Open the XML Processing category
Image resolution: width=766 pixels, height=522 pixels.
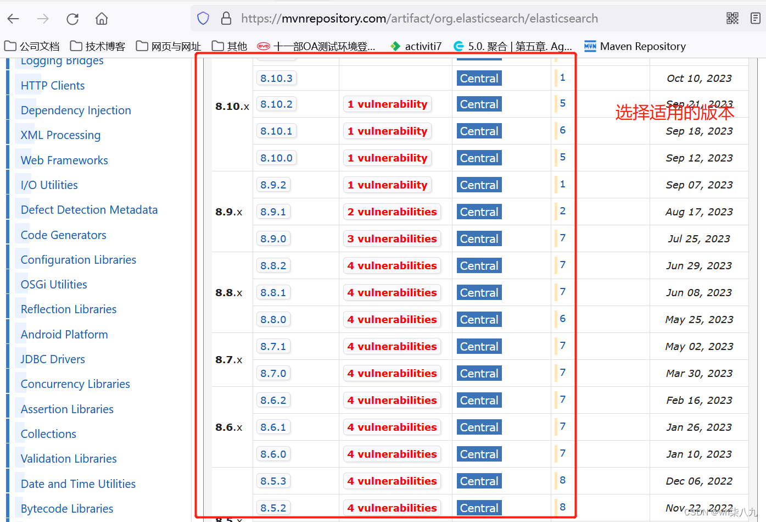(x=60, y=135)
